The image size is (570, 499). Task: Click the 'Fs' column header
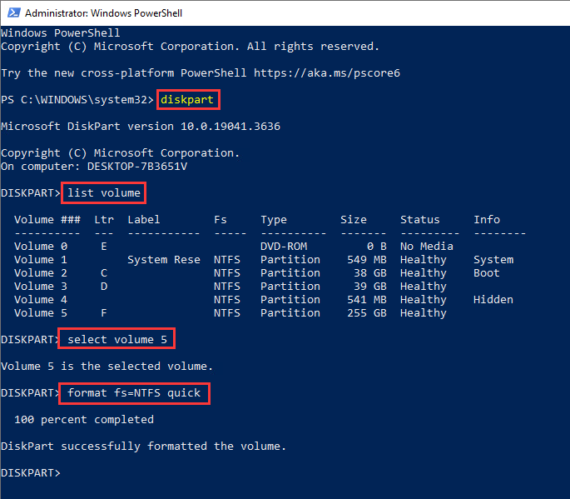(x=220, y=220)
